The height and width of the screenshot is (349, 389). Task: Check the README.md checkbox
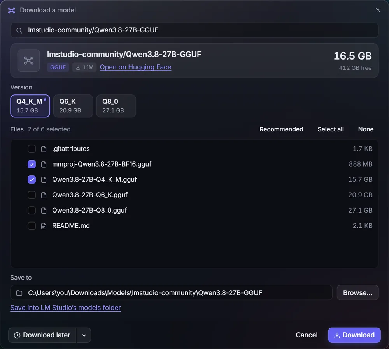pos(32,226)
